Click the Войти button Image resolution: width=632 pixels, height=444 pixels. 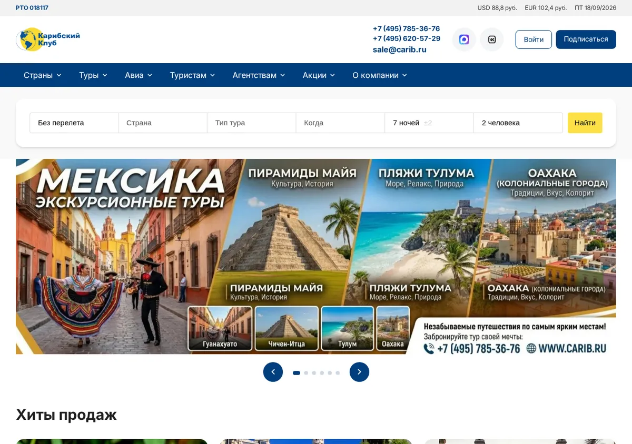click(x=534, y=39)
